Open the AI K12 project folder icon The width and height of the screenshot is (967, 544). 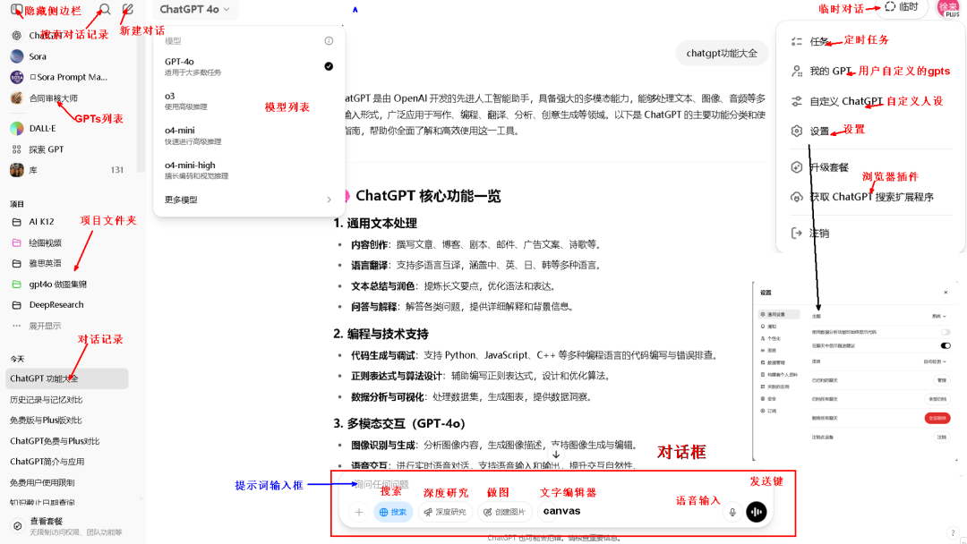[x=17, y=222]
